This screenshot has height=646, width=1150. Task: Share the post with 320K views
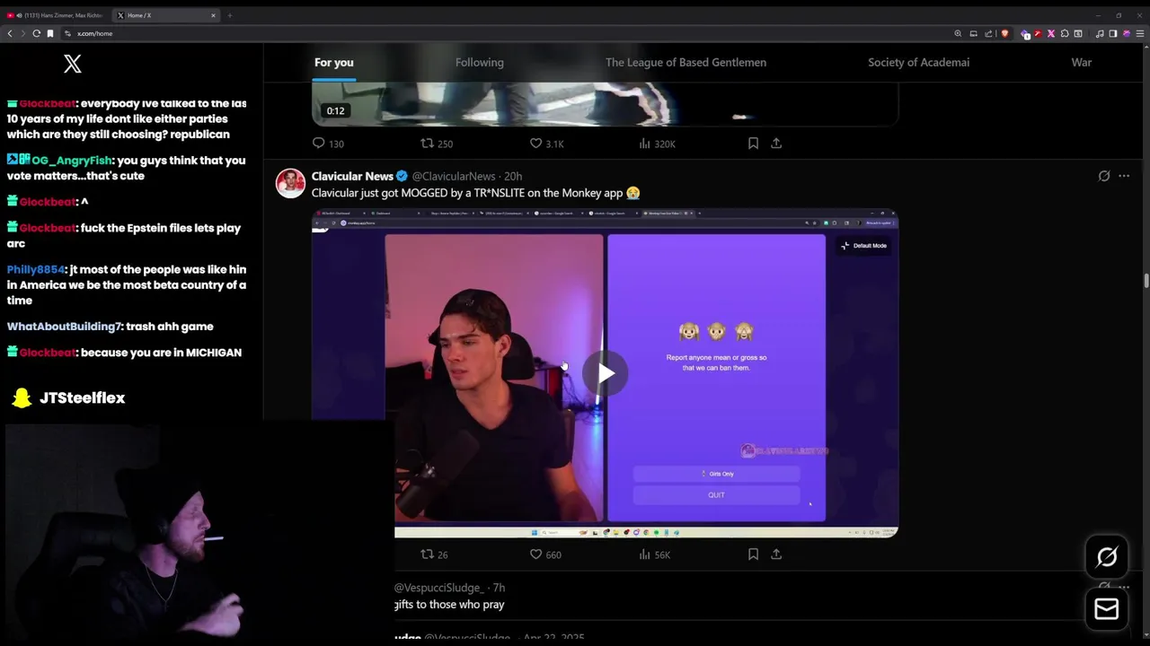[776, 144]
